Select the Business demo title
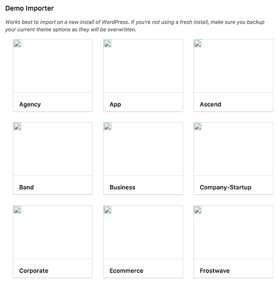Viewport: 278px width, 281px height. (122, 187)
